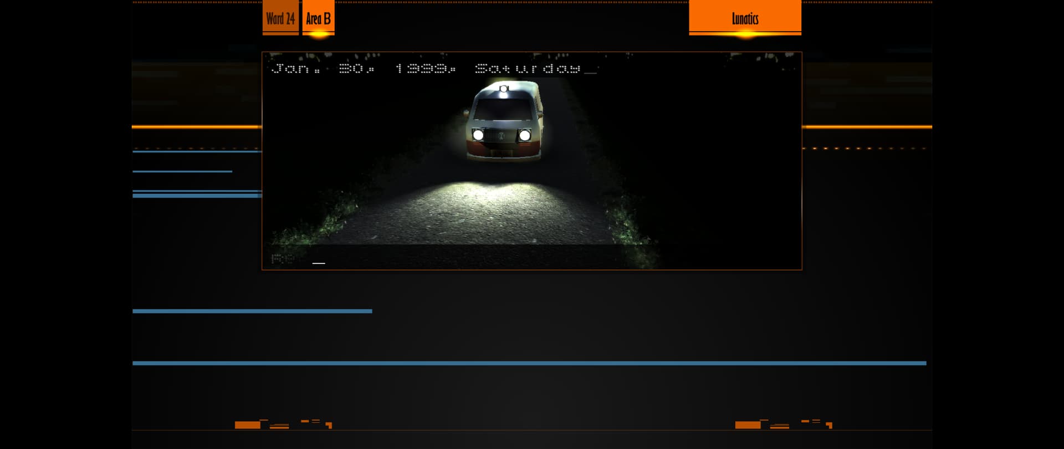Viewport: 1064px width, 449px height.
Task: Click the blinking text cursor in dialogue bar
Action: pyautogui.click(x=319, y=263)
